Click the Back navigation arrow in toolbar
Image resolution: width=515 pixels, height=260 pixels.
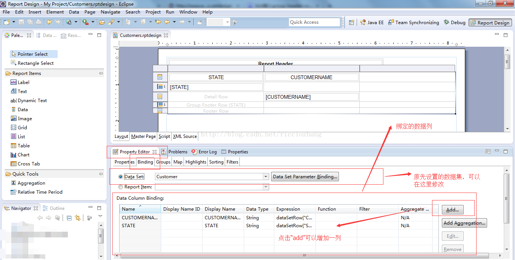pos(167,22)
